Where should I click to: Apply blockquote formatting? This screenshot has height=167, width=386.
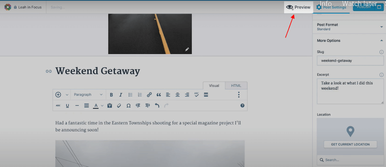pos(159,95)
